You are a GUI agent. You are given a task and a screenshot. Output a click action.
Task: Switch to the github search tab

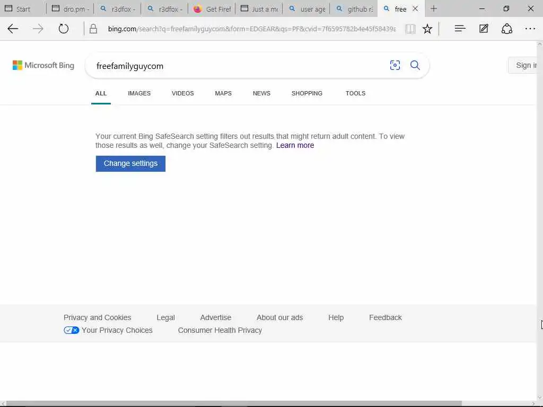[354, 8]
